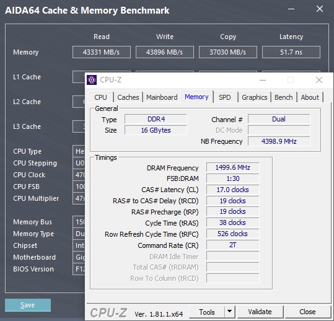This screenshot has height=321, width=334.
Task: Switch to the Caches tab
Action: point(128,97)
